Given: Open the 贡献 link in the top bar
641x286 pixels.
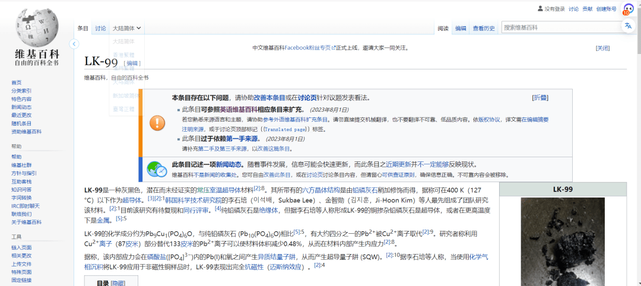Looking at the screenshot, I should click(588, 8).
